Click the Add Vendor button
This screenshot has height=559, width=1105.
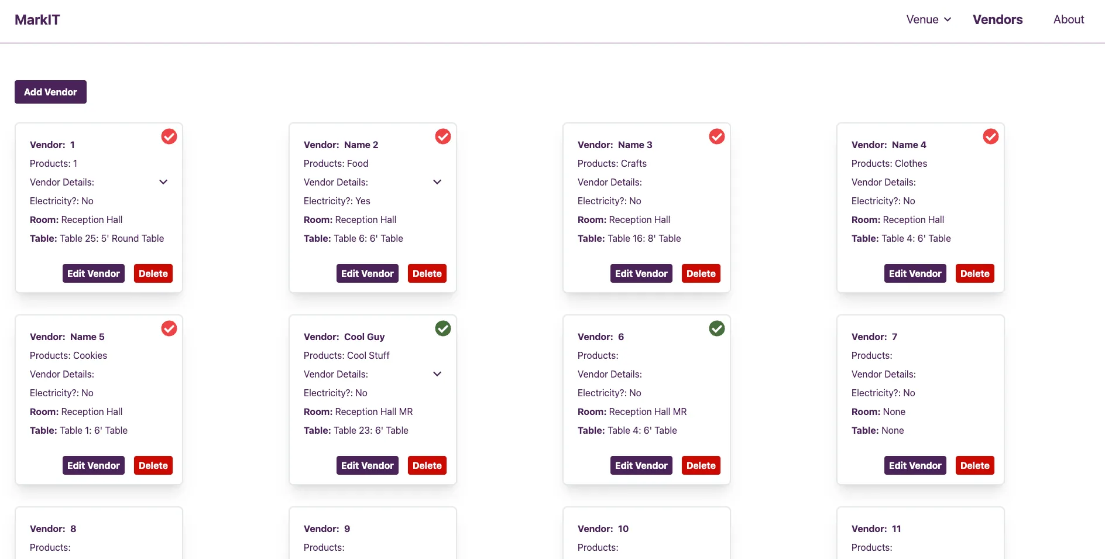coord(50,92)
